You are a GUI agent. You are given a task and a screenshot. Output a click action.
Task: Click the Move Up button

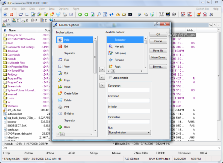pyautogui.click(x=158, y=51)
